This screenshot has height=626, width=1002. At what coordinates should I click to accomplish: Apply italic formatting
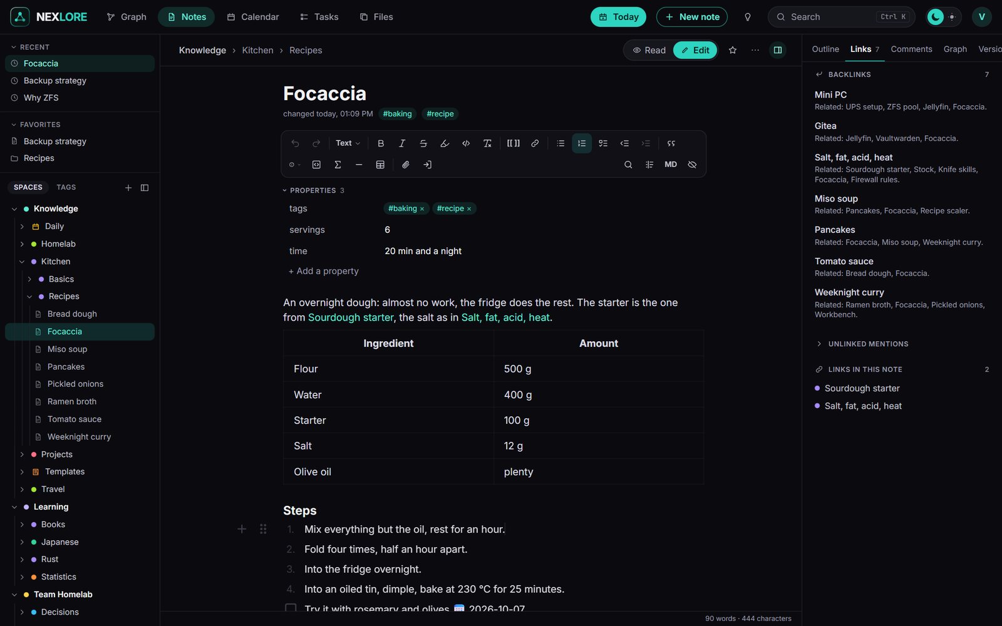(402, 143)
